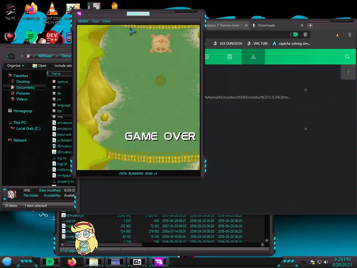
Task: Open the browser profile avatar
Action: pyautogui.click(x=337, y=35)
